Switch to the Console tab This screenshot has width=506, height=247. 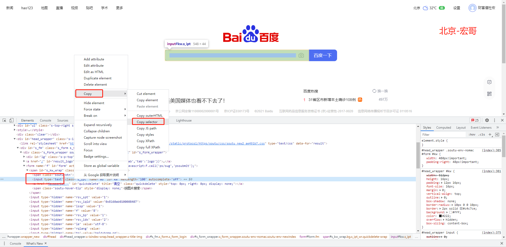[x=45, y=120]
